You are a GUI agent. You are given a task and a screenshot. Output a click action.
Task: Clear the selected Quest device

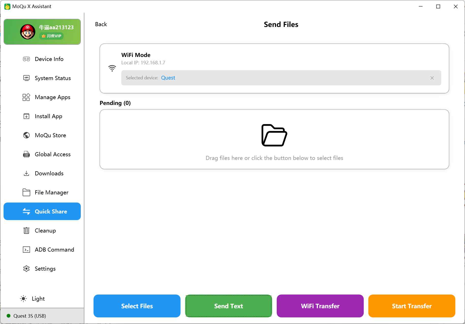432,78
